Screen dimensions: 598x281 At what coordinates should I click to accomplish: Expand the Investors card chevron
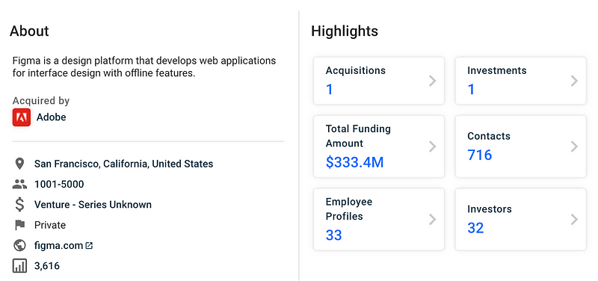point(574,219)
